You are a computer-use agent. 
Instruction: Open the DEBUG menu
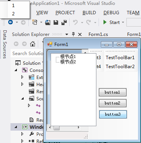(x=111, y=13)
